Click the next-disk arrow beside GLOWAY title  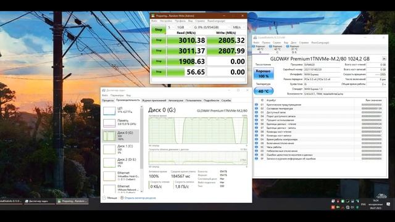click(384, 59)
